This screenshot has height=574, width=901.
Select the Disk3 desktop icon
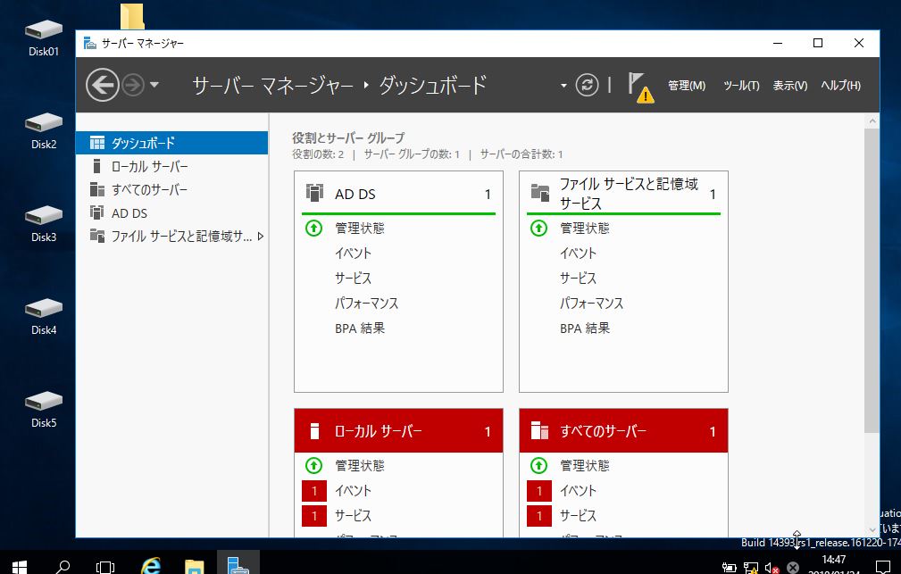pyautogui.click(x=44, y=223)
